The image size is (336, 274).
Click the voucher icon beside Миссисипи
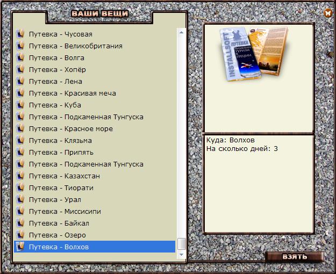(x=20, y=211)
